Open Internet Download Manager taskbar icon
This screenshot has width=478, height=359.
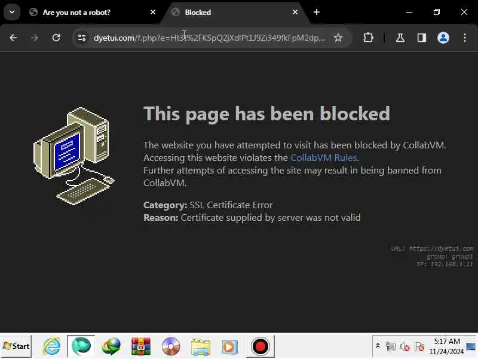tap(111, 346)
